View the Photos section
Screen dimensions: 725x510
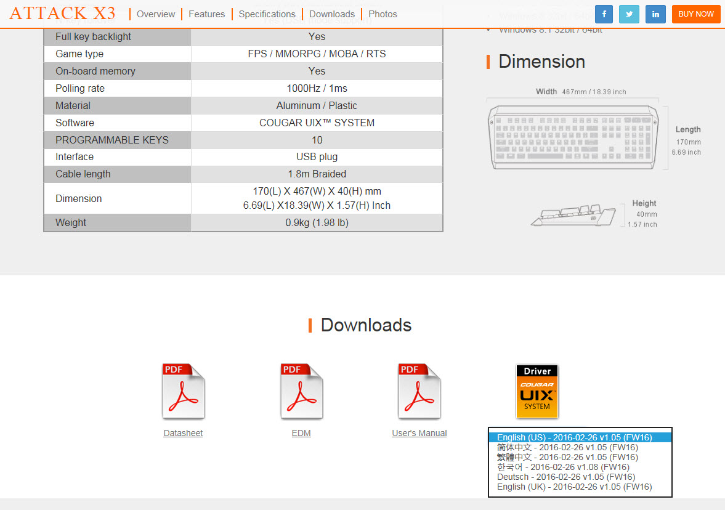383,14
